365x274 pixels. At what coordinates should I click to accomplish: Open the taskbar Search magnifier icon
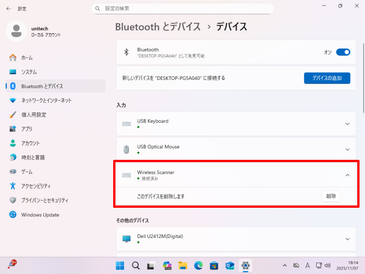pyautogui.click(x=136, y=265)
